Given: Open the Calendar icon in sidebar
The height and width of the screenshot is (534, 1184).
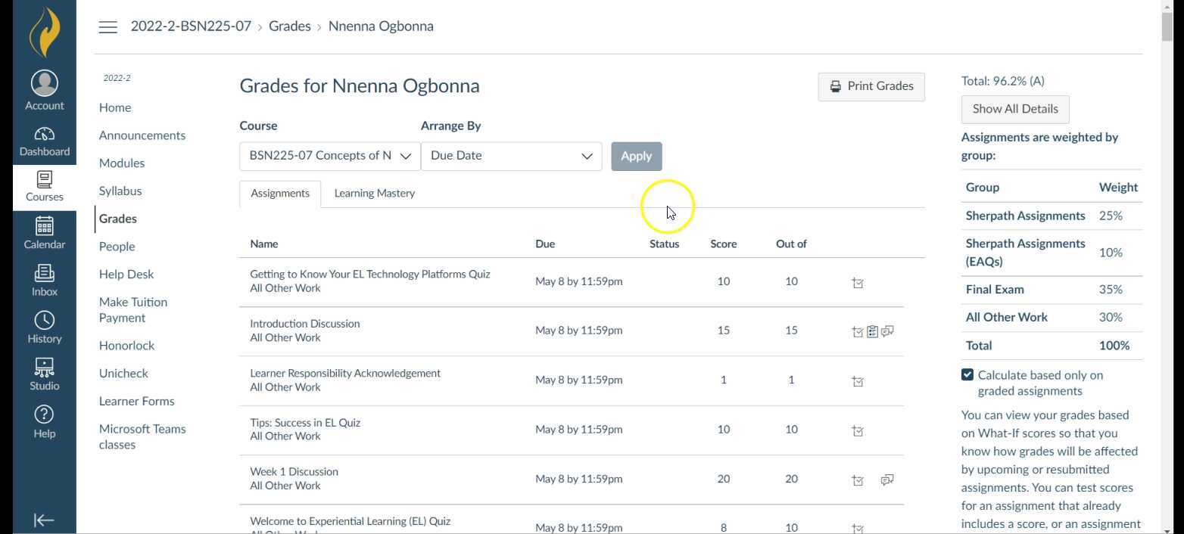Looking at the screenshot, I should [x=44, y=233].
